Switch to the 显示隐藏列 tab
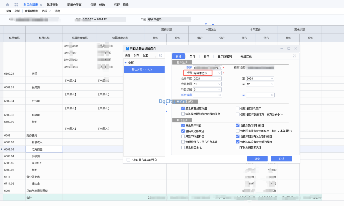The image size is (344, 206). [x=225, y=56]
